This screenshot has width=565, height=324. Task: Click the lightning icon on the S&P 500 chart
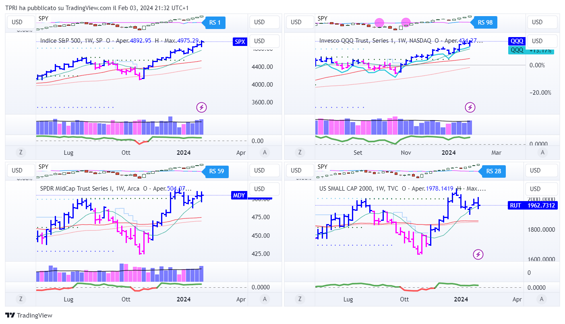tap(201, 107)
